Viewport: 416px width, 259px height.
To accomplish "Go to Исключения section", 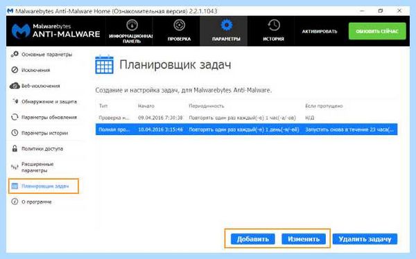I will click(36, 70).
